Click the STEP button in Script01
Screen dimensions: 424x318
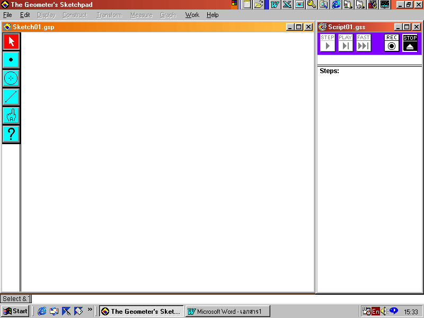[x=328, y=43]
